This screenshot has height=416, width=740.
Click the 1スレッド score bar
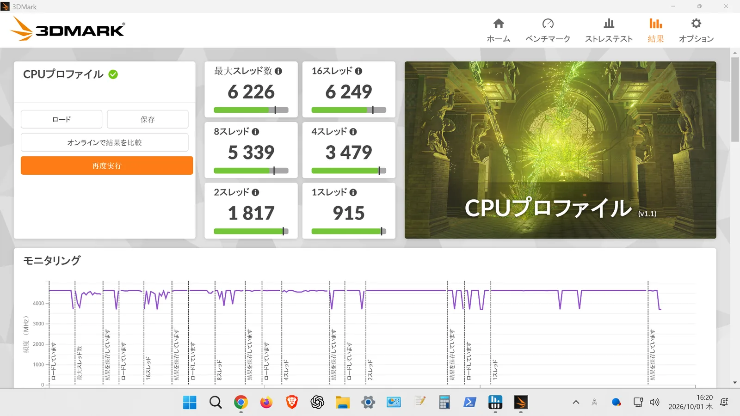point(349,231)
